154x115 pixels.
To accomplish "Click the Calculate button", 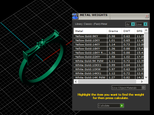I will pyautogui.click(x=111, y=105).
